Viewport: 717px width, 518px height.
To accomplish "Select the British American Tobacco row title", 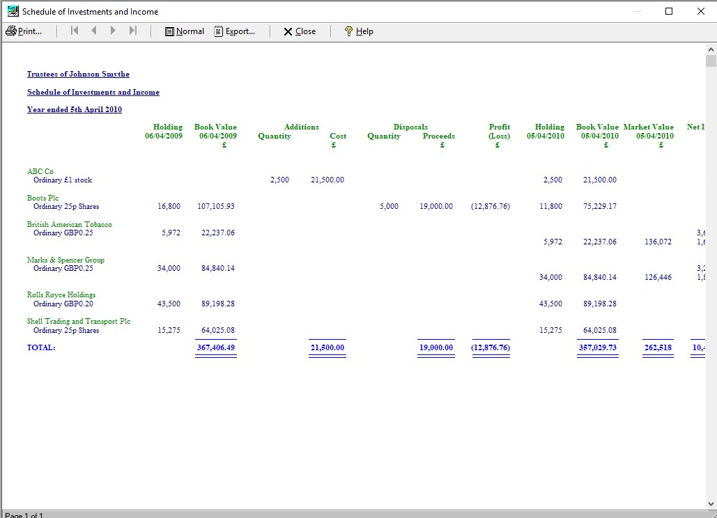I will tap(70, 224).
